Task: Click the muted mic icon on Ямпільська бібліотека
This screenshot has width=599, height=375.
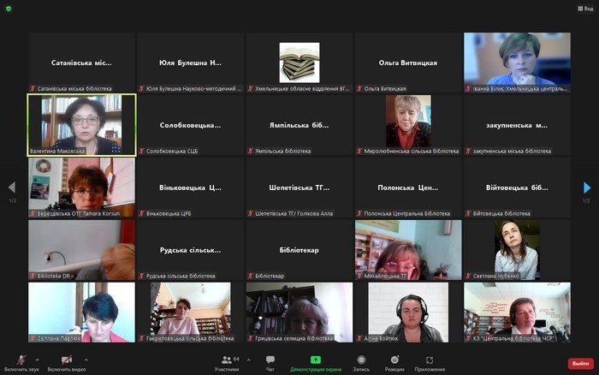Action: (x=250, y=151)
